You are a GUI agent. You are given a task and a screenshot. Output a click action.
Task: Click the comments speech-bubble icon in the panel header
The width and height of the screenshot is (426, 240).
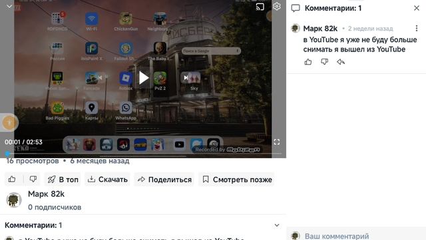pos(296,8)
